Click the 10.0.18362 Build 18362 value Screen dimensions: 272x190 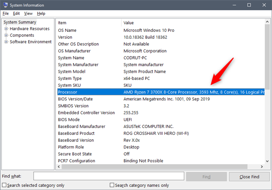pos(145,37)
